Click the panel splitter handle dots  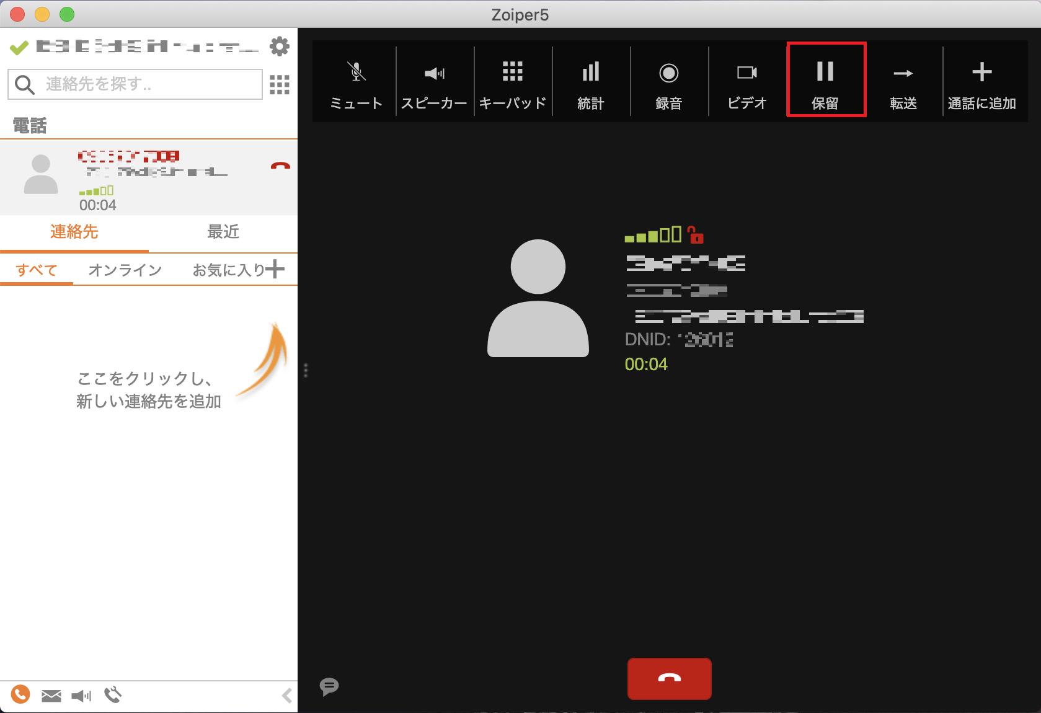tap(306, 370)
